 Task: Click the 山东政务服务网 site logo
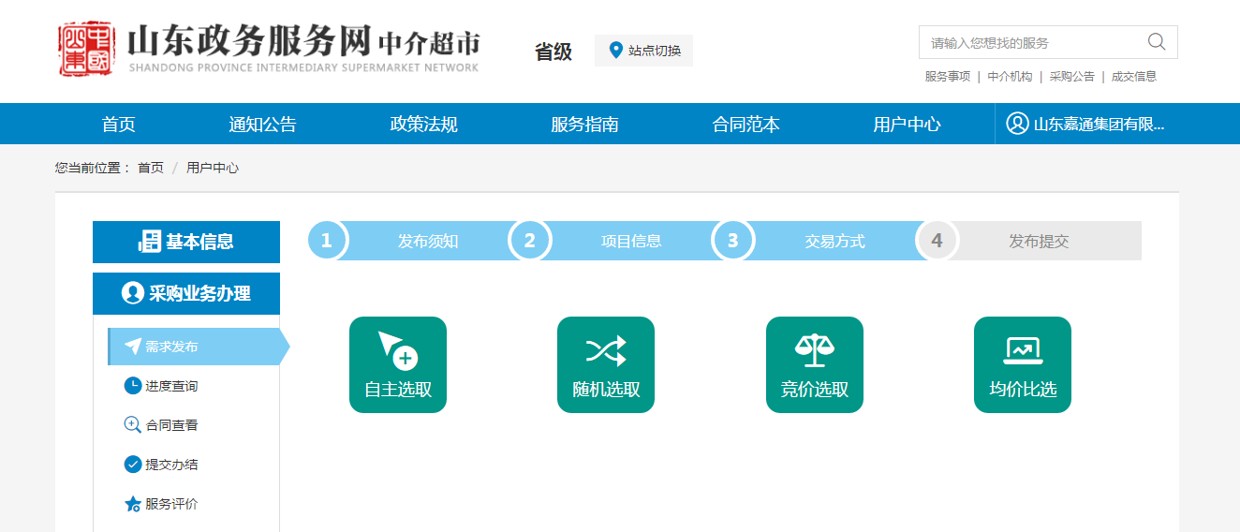tap(270, 49)
